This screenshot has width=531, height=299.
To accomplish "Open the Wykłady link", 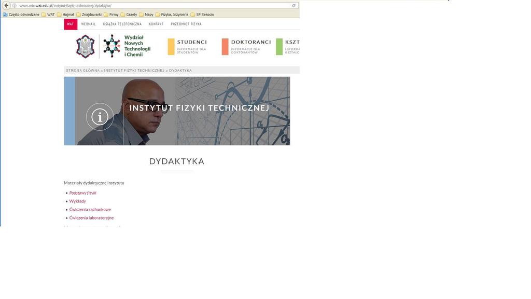I will [78, 201].
